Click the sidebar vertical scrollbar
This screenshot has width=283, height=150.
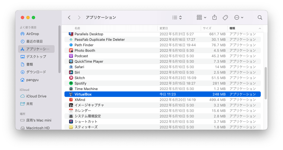pos(60,49)
